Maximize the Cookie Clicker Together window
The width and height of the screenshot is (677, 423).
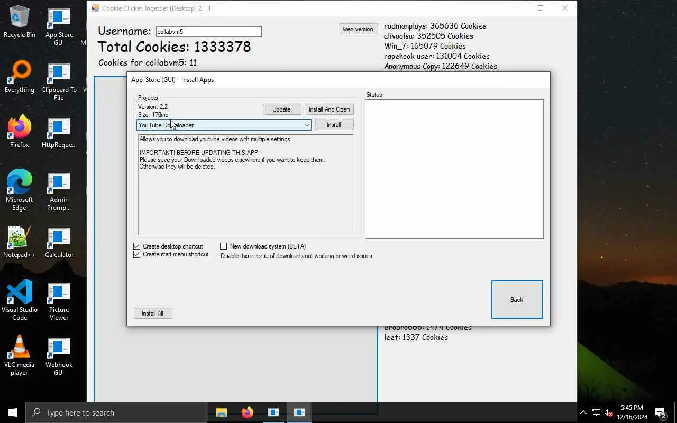tap(541, 8)
